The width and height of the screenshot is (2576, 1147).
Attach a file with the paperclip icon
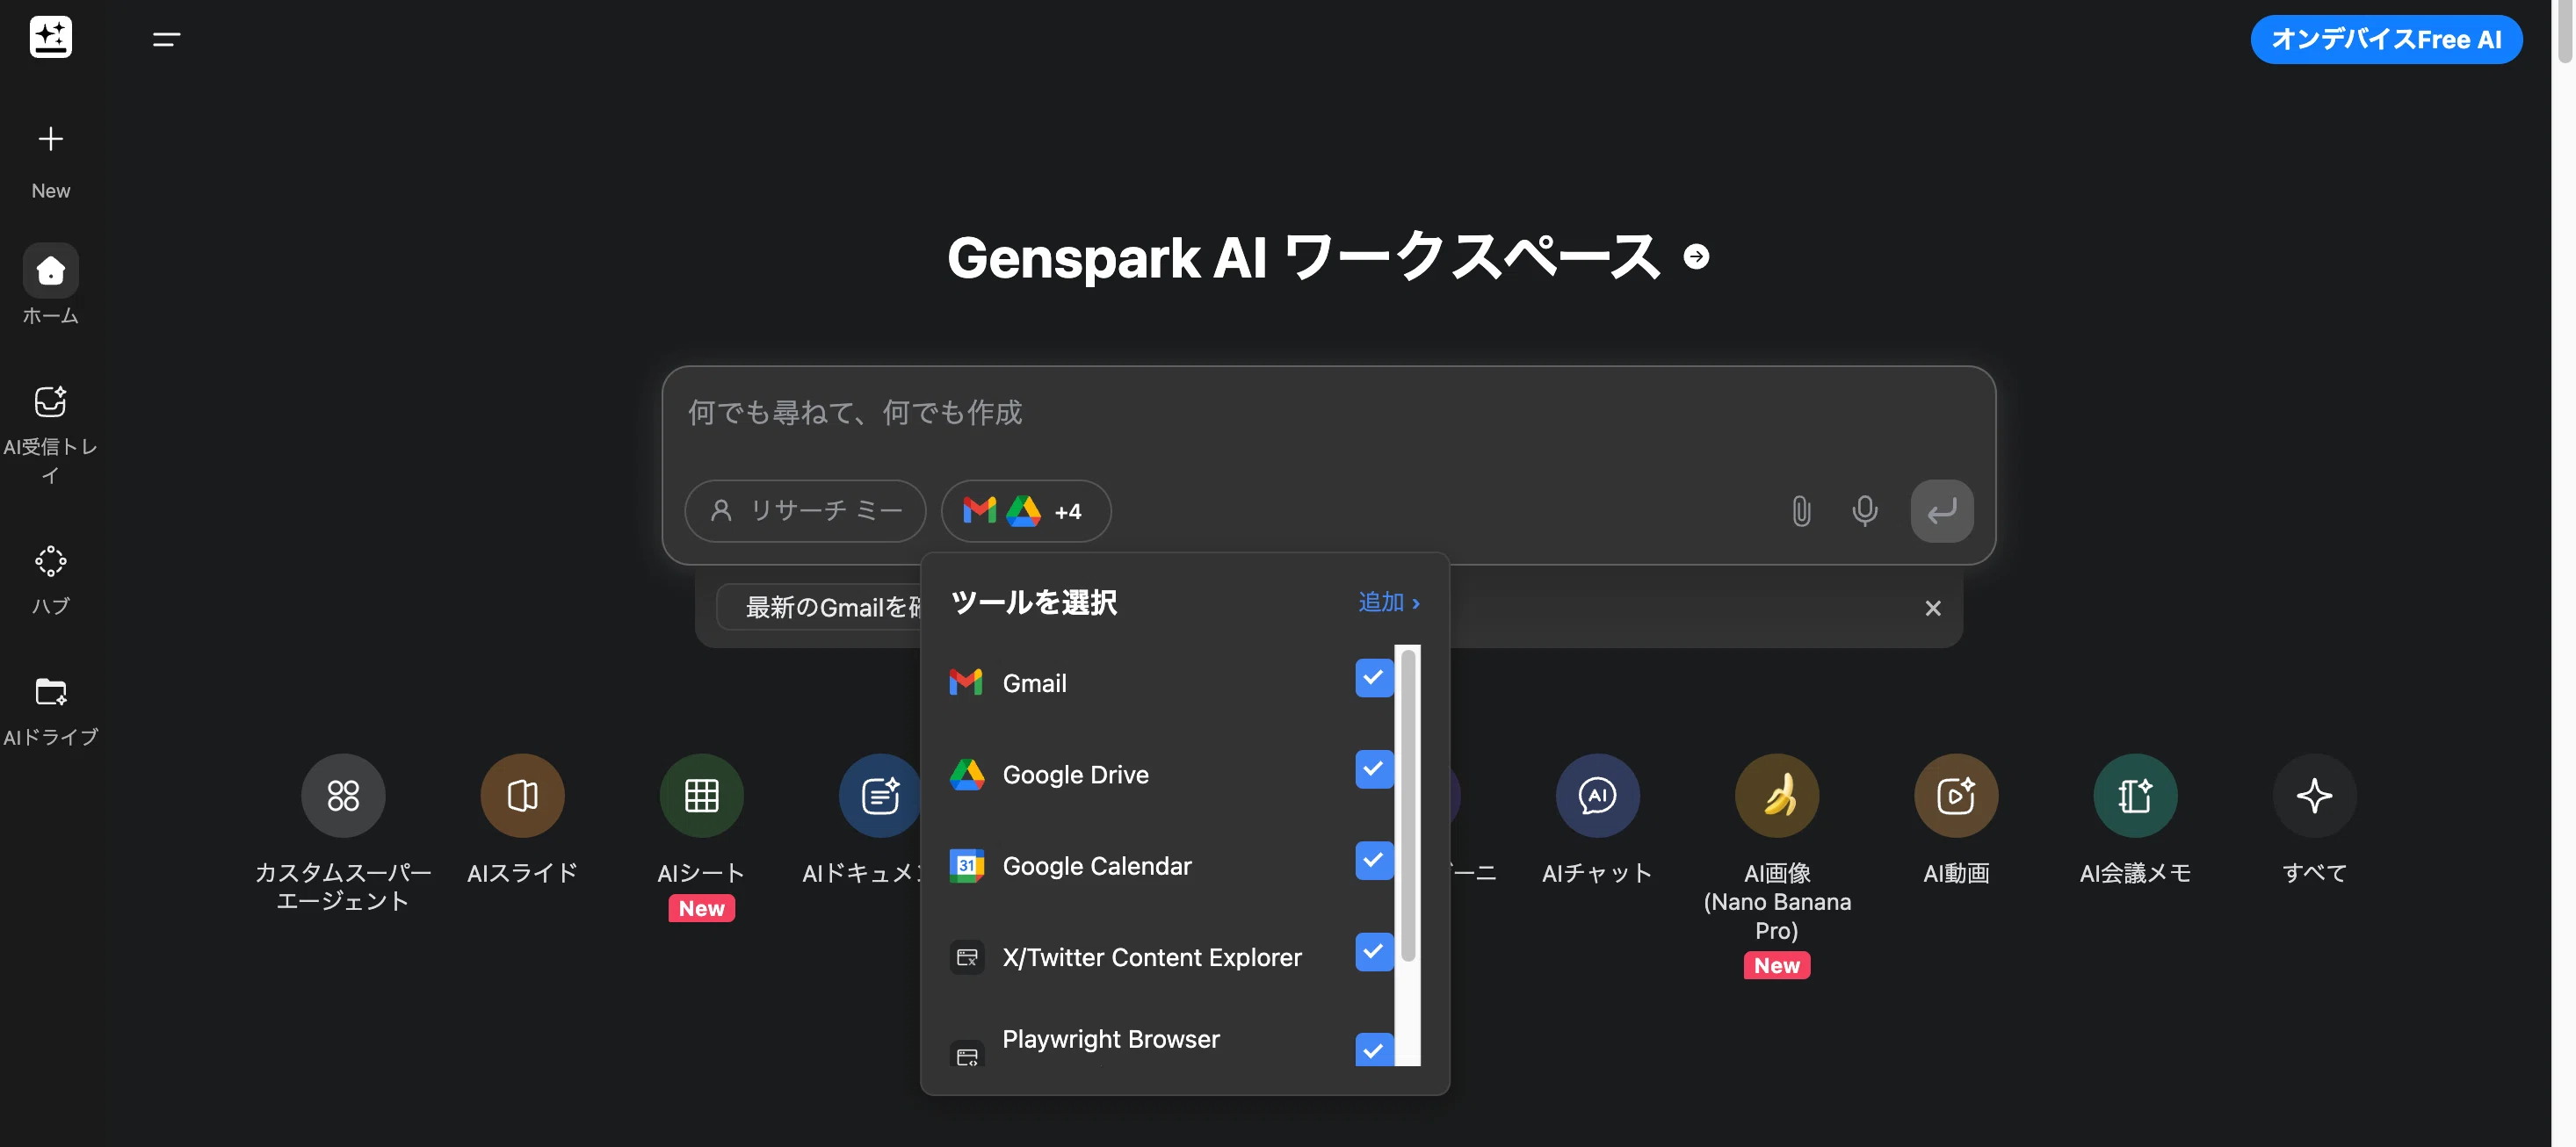[1800, 511]
